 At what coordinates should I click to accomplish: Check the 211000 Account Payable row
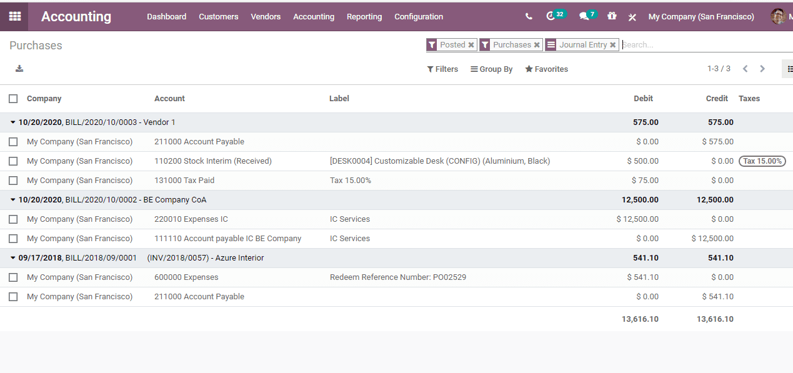tap(13, 141)
